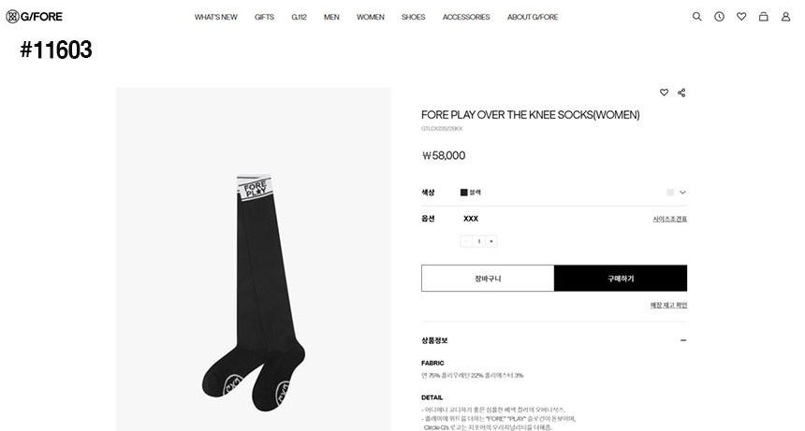Viewport: 805px width, 431px height.
Task: Open the account profile icon
Action: coord(785,17)
